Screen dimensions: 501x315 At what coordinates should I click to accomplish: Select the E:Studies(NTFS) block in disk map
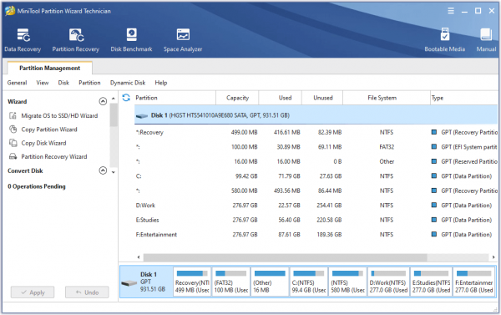pyautogui.click(x=432, y=282)
